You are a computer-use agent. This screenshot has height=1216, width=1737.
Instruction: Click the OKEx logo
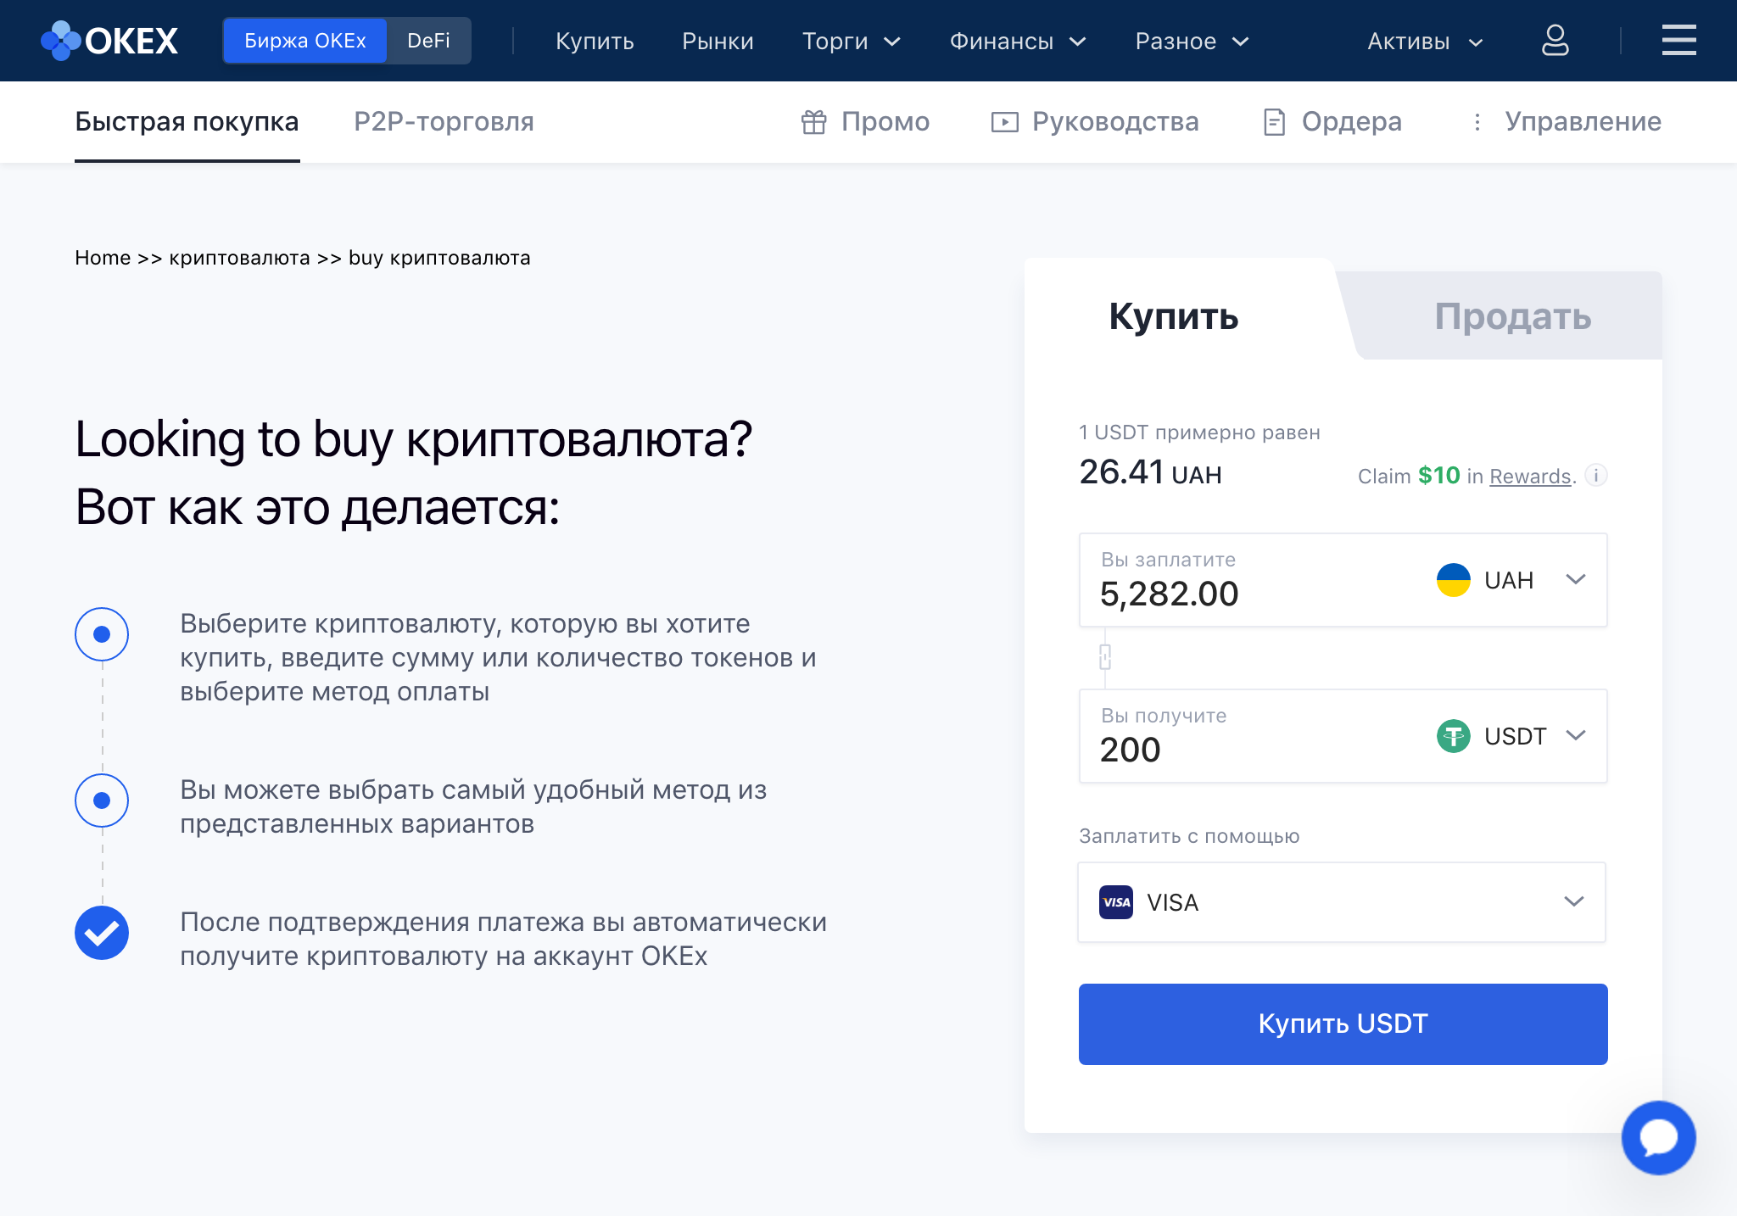[109, 41]
